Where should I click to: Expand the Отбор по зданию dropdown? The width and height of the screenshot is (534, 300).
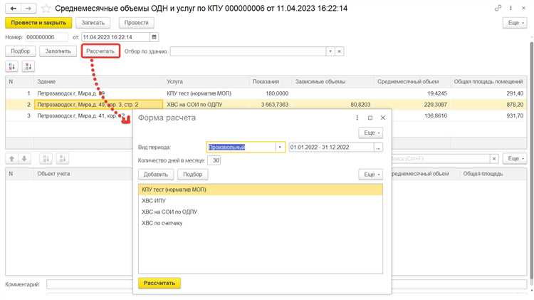click(330, 51)
